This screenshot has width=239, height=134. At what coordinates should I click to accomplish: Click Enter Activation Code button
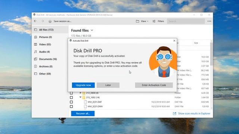(154, 85)
